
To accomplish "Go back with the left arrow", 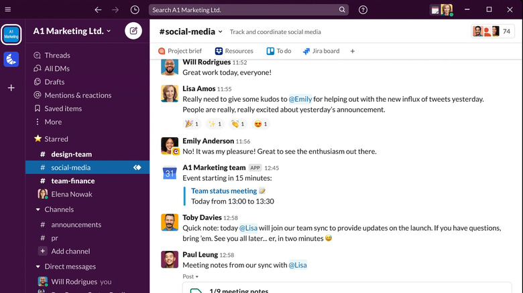I will click(x=99, y=10).
